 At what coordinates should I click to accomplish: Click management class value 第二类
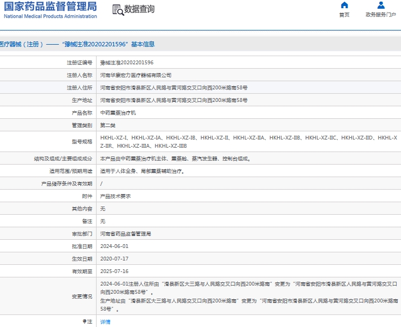[107, 125]
